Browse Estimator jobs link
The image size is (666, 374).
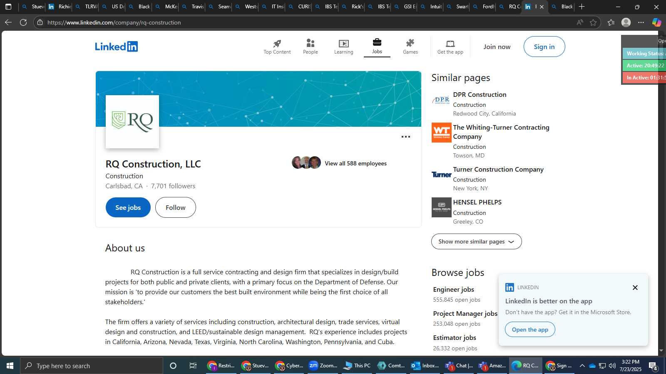point(454,338)
